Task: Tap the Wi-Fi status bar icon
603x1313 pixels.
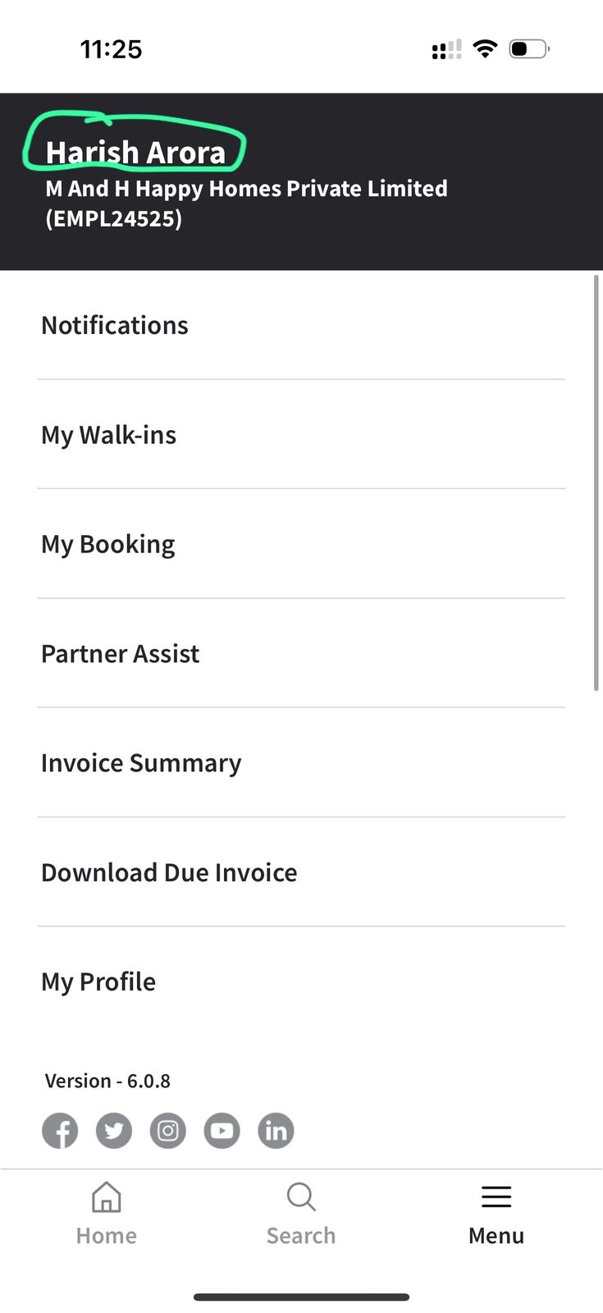Action: pos(486,49)
